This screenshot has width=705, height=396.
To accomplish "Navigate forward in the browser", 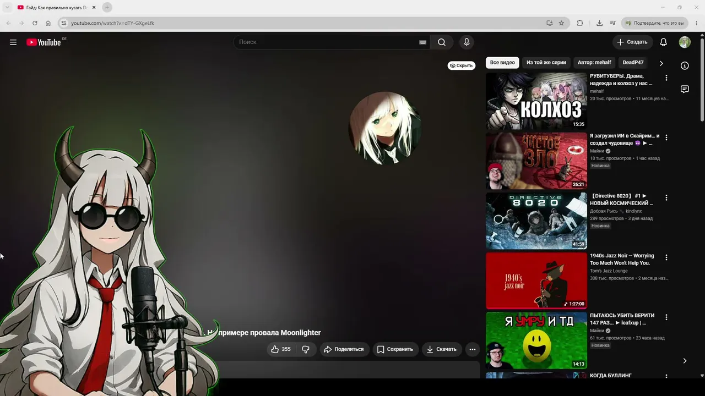I will coord(21,23).
